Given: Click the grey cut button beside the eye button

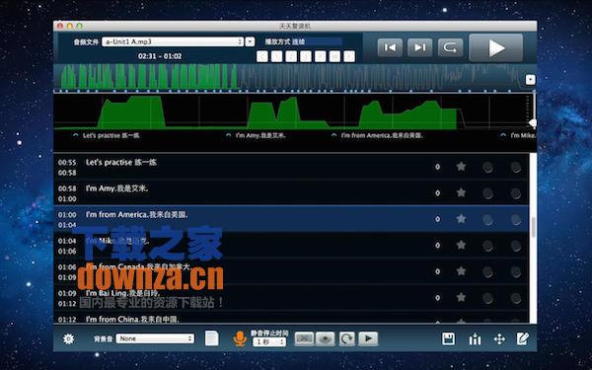Looking at the screenshot, I should (x=304, y=338).
